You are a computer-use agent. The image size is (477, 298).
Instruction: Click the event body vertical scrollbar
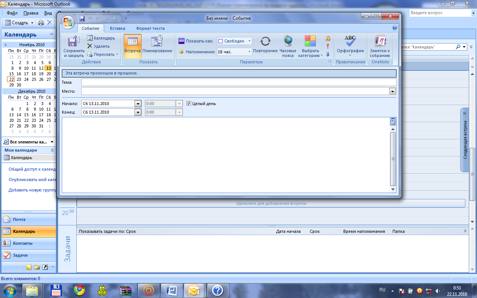[393, 159]
